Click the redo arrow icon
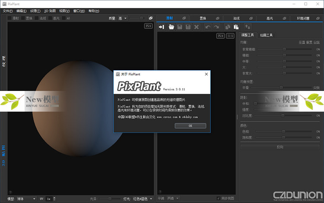This screenshot has width=324, height=203. pos(216,27)
